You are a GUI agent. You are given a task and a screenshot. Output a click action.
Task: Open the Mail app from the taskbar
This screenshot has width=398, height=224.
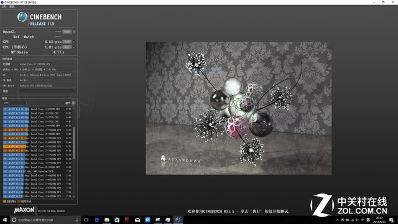(137, 220)
